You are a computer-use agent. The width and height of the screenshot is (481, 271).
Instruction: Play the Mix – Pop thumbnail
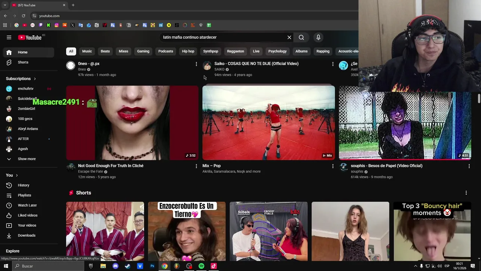point(269,123)
